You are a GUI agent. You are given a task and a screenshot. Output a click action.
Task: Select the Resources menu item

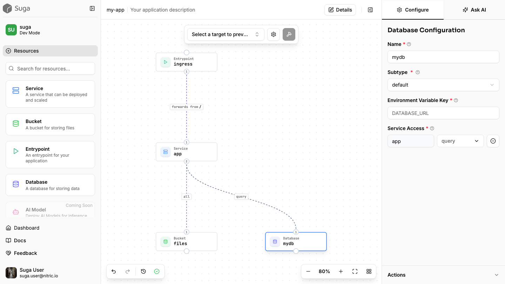(50, 51)
